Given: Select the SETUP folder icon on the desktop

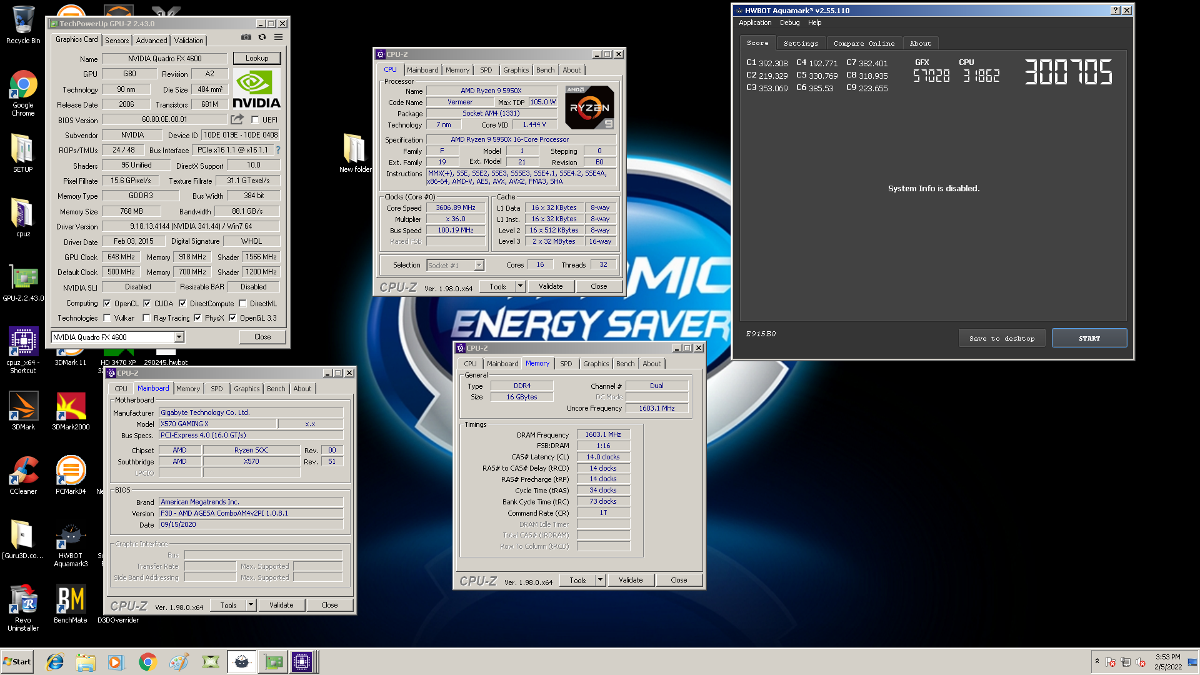Looking at the screenshot, I should 23,152.
